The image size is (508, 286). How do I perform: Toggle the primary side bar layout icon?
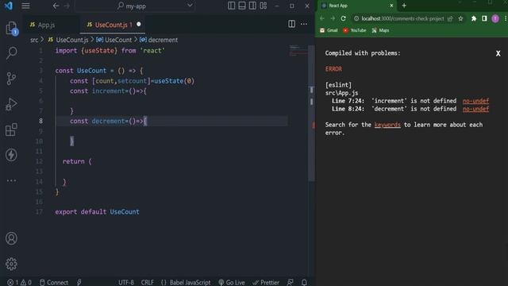(231, 6)
